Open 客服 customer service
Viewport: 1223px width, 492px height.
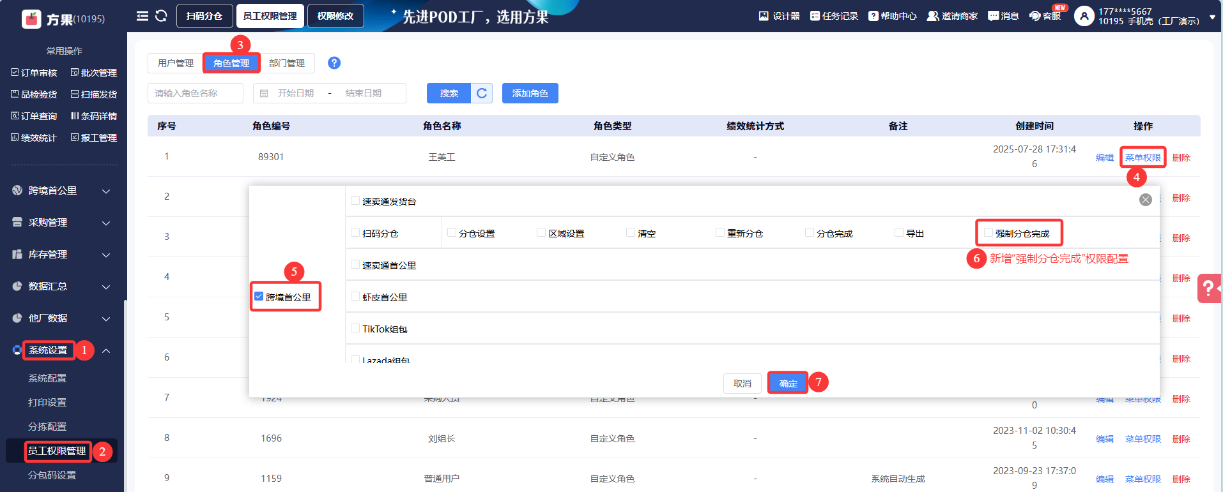click(1045, 16)
